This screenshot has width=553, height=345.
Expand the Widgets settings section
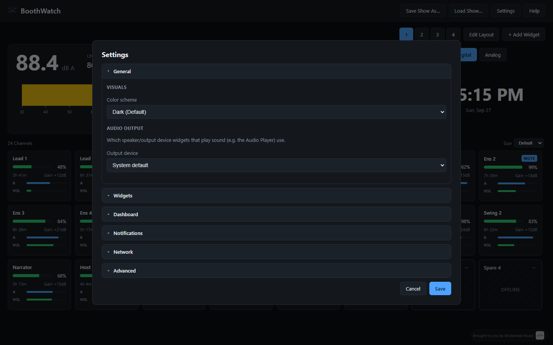[x=276, y=195]
